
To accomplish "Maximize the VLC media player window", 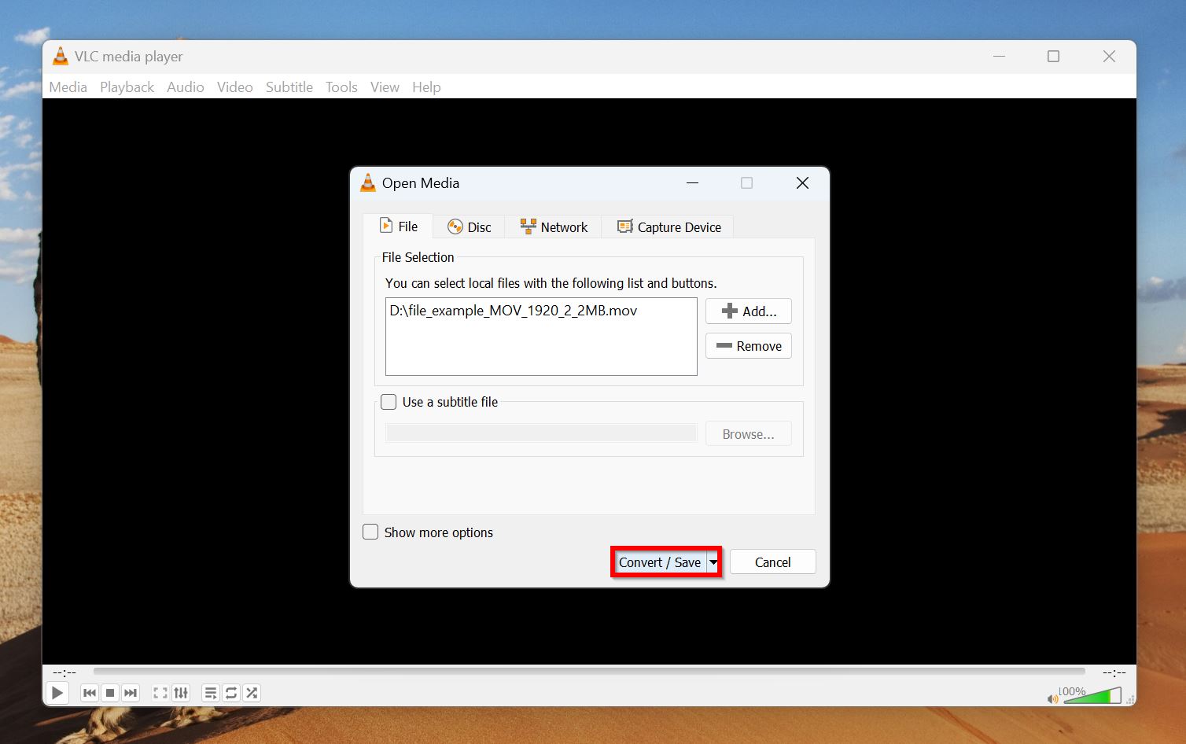I will pyautogui.click(x=1054, y=57).
